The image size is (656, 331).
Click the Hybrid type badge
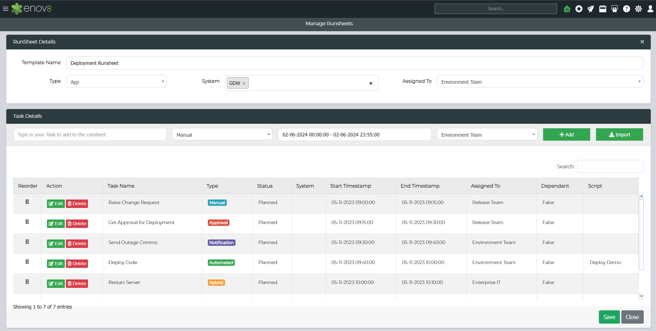(216, 283)
